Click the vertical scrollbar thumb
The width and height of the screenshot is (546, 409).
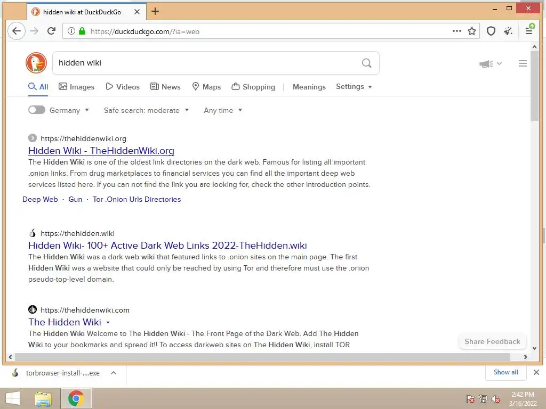(534, 86)
